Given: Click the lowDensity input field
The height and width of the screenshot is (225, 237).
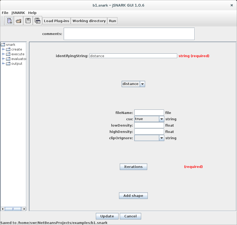Looking at the screenshot, I should [149, 125].
